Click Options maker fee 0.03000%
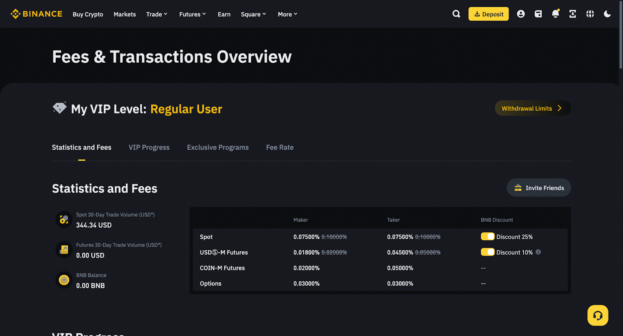623x336 pixels. 306,283
